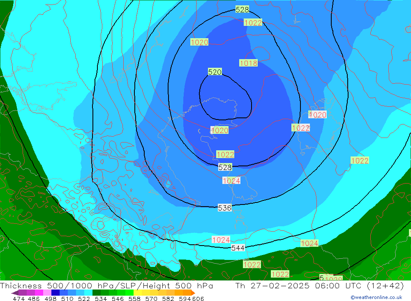Click the legend value 522
The image size is (411, 301).
[x=84, y=299]
